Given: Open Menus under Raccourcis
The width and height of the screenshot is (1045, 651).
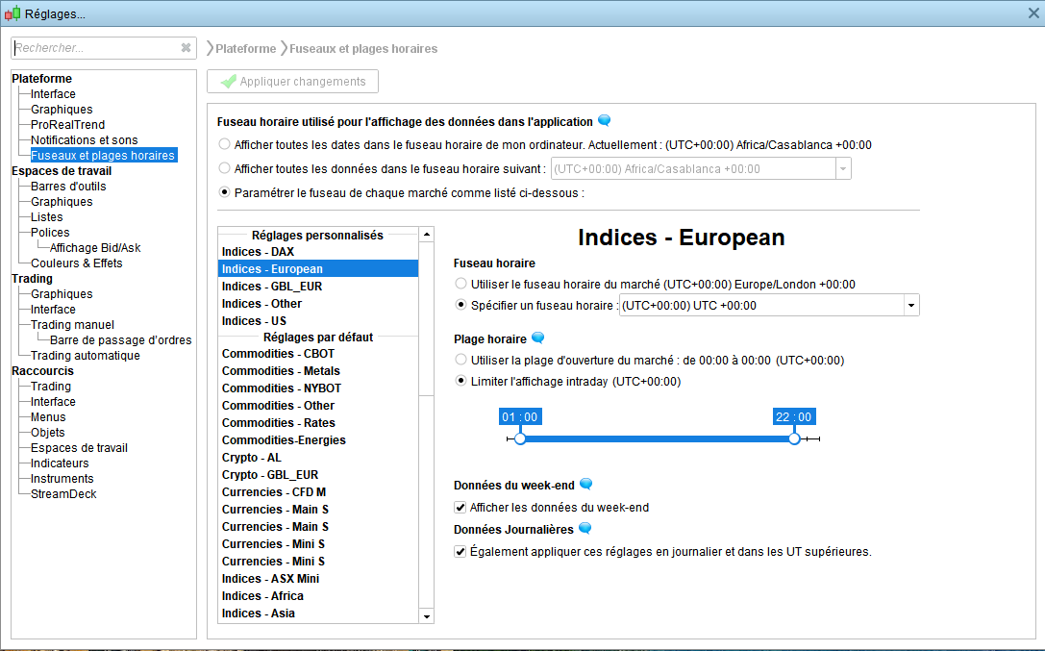Looking at the screenshot, I should click(x=48, y=417).
